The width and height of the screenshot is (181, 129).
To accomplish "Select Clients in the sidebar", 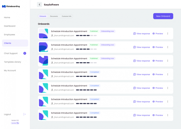I will point(15,43).
